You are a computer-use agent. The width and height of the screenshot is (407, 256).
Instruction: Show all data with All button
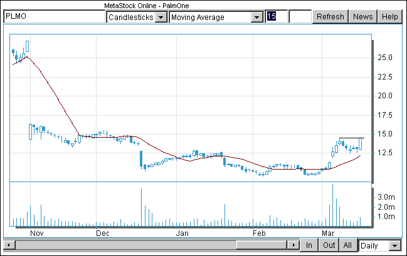click(347, 245)
